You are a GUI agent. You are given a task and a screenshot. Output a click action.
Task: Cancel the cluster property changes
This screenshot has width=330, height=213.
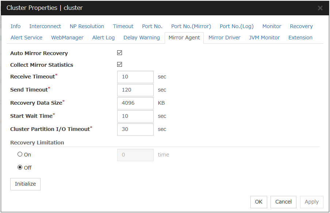pos(283,202)
